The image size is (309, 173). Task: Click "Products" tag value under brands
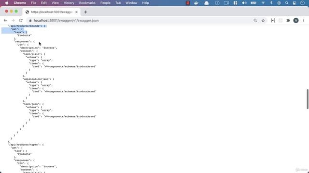(24, 35)
